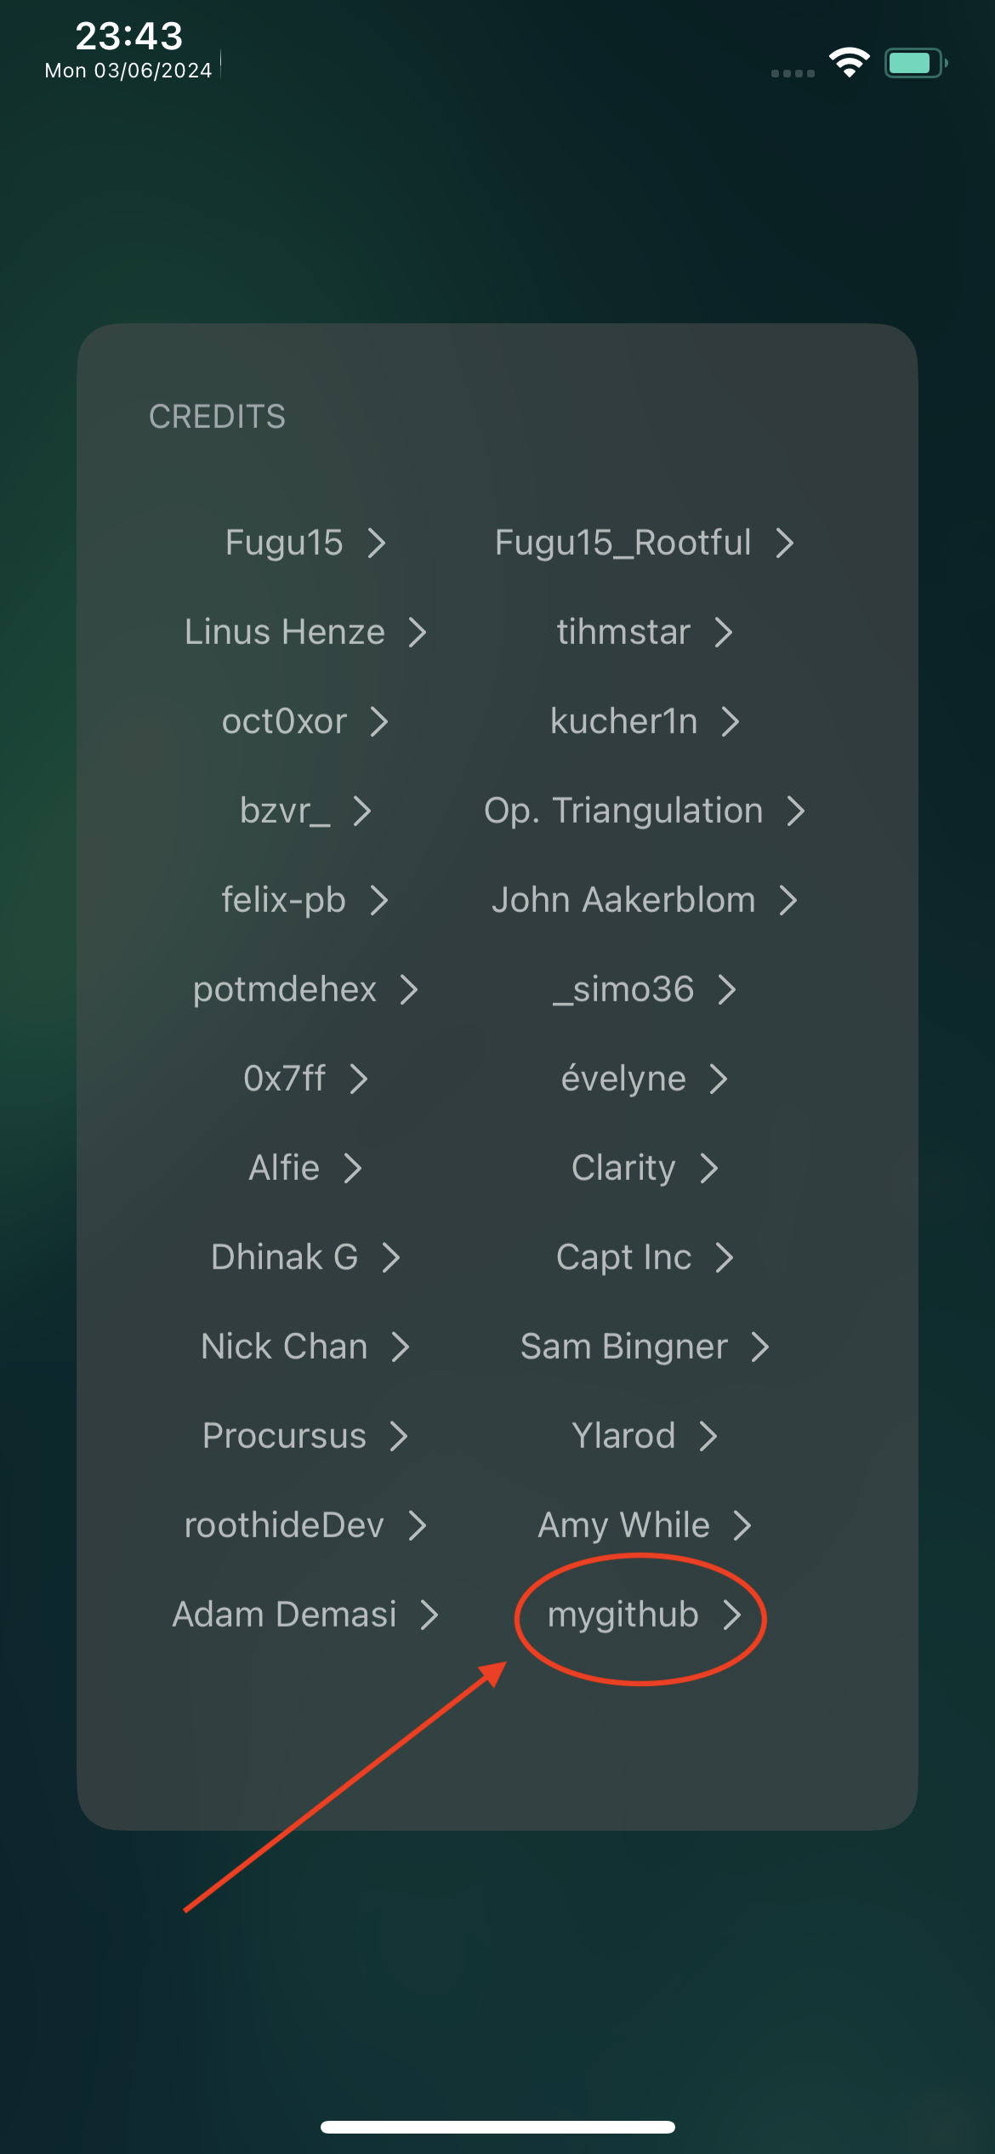Screen dimensions: 995x2154
Task: Open the Fugu15 credit link
Action: click(x=305, y=543)
